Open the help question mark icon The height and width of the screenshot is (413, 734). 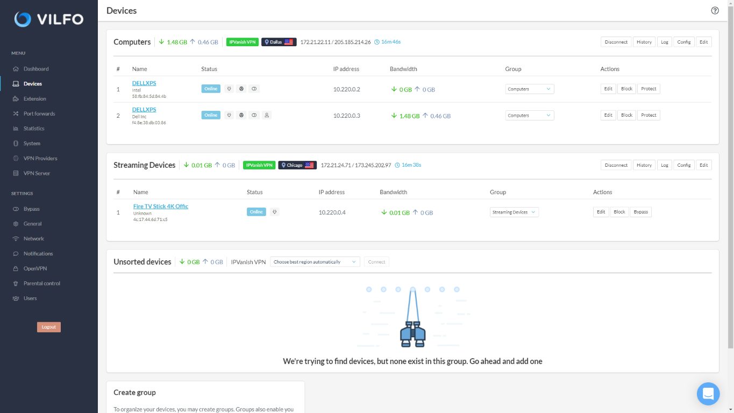click(x=715, y=10)
